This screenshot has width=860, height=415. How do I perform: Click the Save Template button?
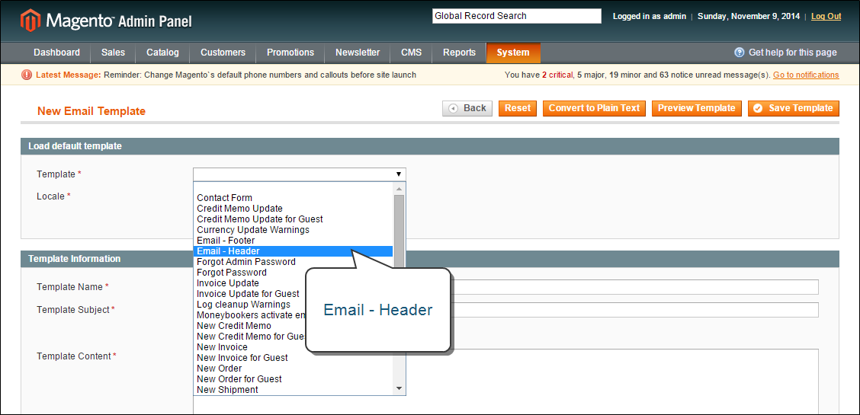point(794,108)
